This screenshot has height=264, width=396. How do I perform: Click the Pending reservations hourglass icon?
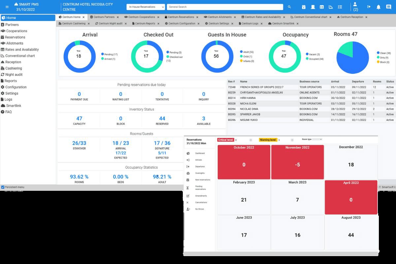click(188, 188)
